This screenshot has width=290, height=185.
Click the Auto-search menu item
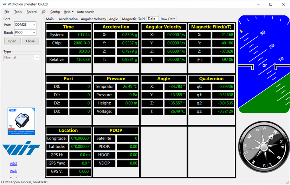tap(85, 12)
